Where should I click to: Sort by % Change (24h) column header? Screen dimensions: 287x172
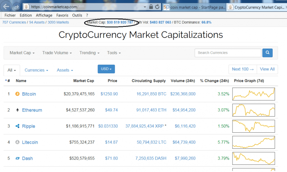click(214, 80)
